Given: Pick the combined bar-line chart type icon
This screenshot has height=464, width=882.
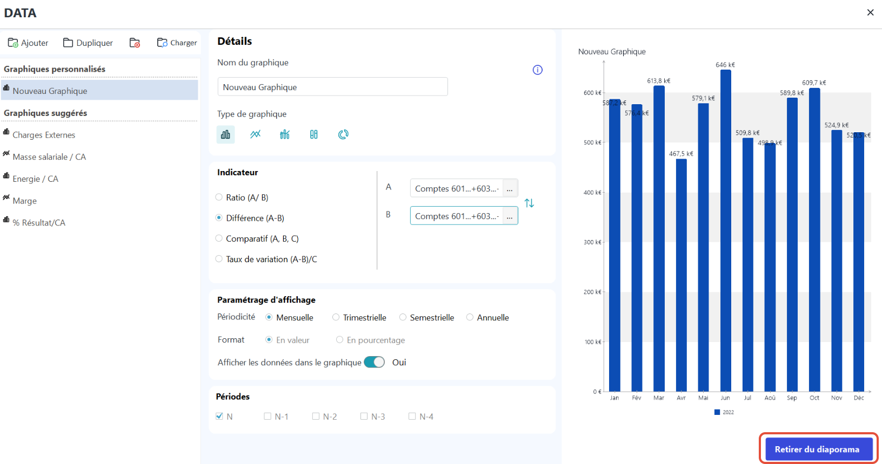Looking at the screenshot, I should (x=285, y=134).
